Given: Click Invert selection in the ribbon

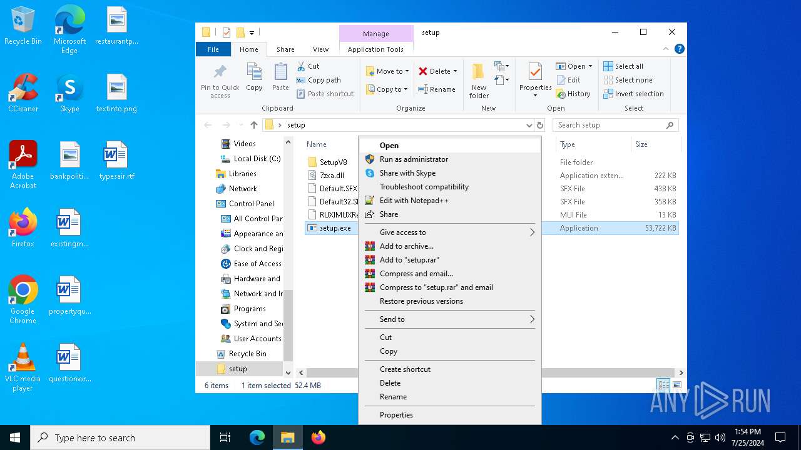Looking at the screenshot, I should click(x=633, y=94).
